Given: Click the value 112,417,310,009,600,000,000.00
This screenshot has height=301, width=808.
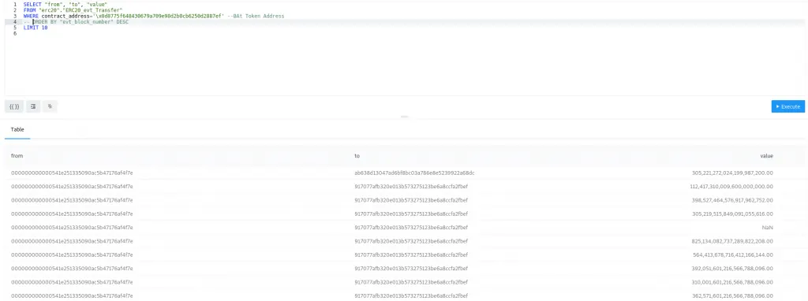Looking at the screenshot, I should (x=731, y=186).
